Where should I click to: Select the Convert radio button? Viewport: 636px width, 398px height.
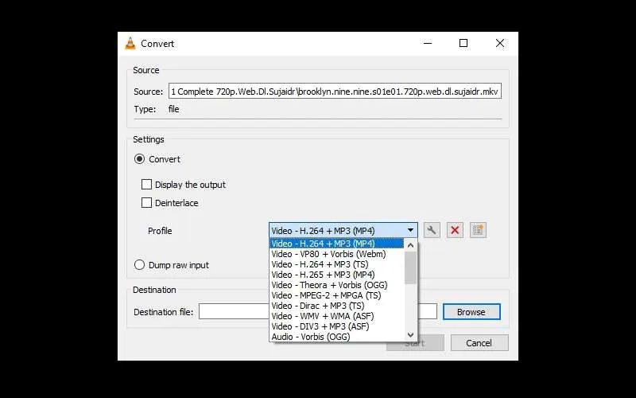[140, 159]
